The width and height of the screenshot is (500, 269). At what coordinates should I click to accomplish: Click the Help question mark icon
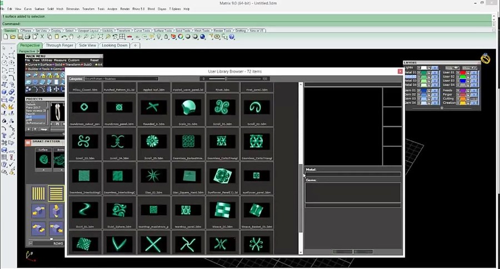[x=232, y=37]
